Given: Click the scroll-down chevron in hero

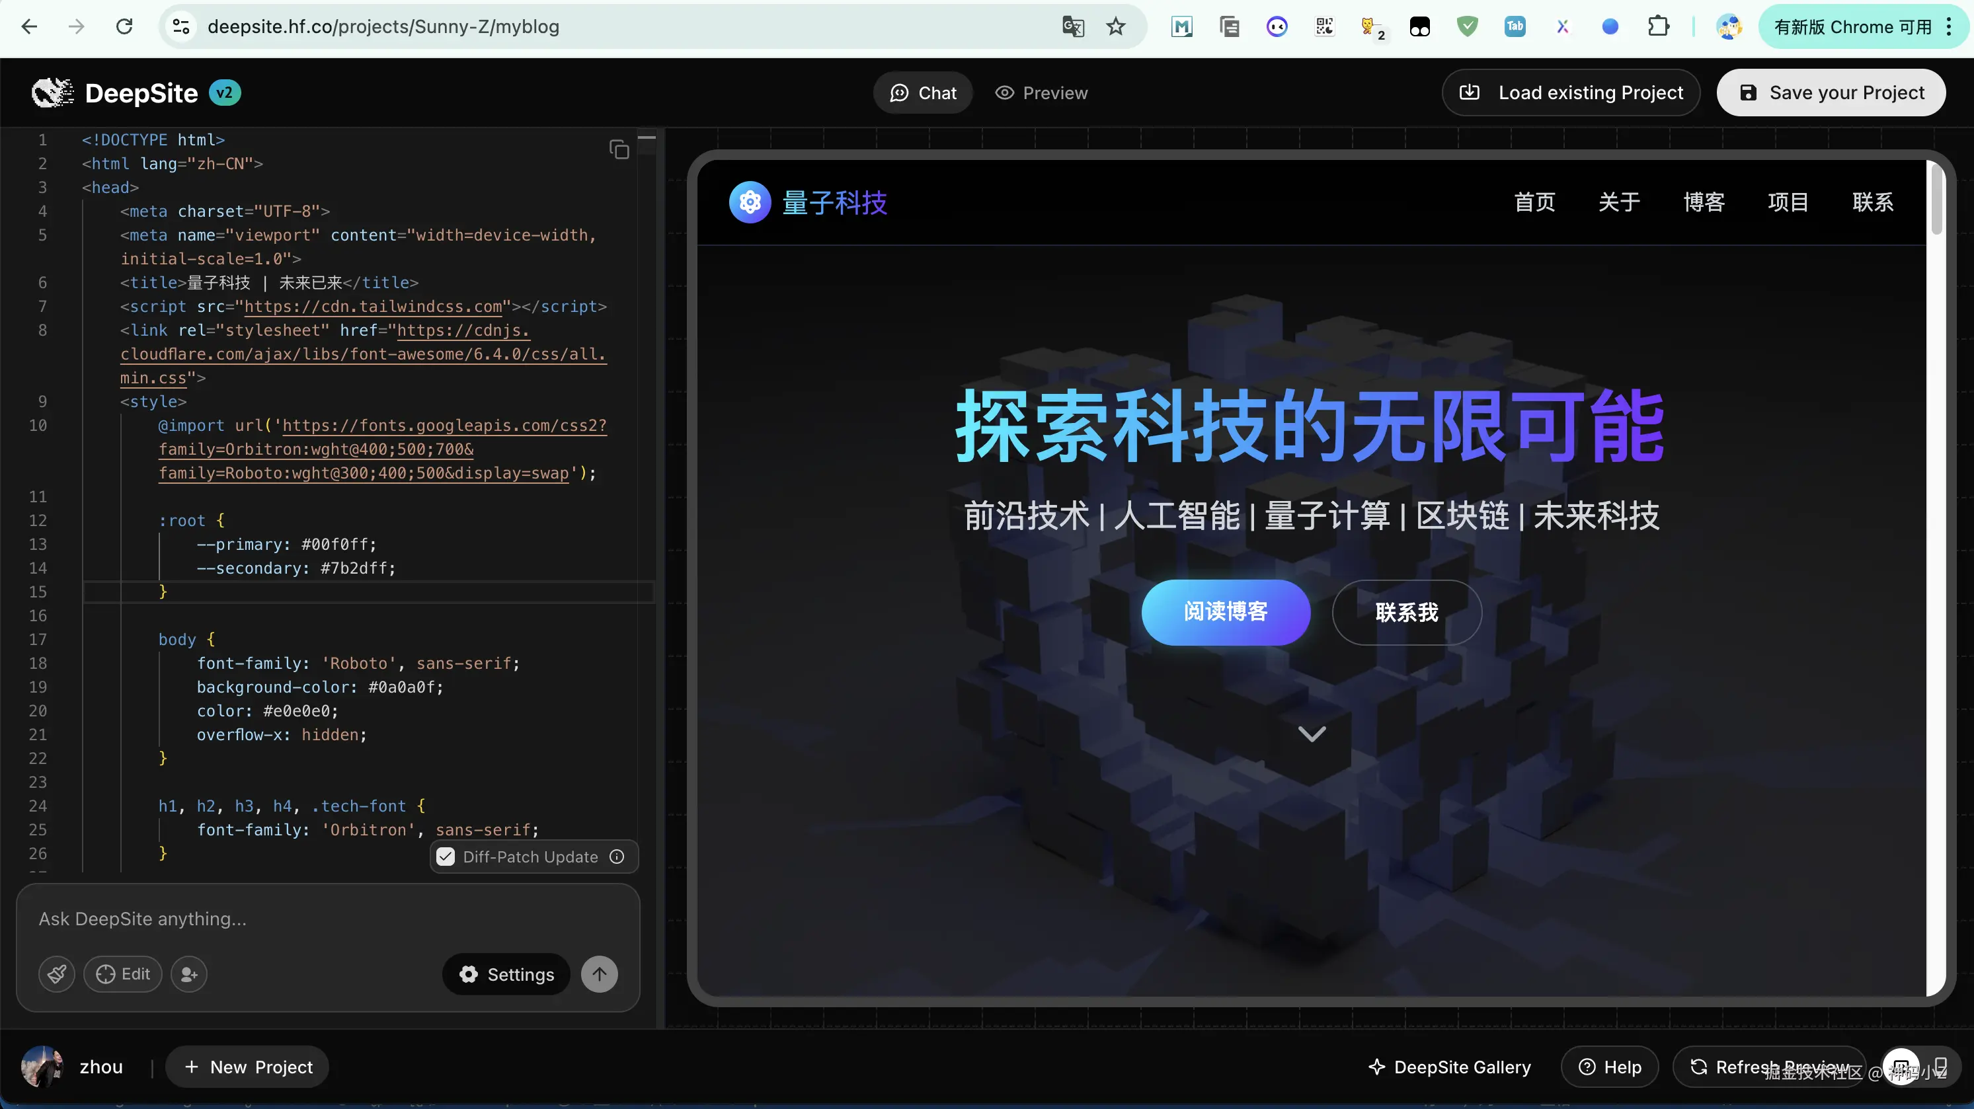Looking at the screenshot, I should (x=1311, y=734).
